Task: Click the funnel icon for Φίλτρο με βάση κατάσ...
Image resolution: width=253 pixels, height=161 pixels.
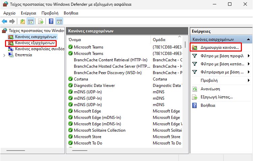Action: [x=195, y=64]
